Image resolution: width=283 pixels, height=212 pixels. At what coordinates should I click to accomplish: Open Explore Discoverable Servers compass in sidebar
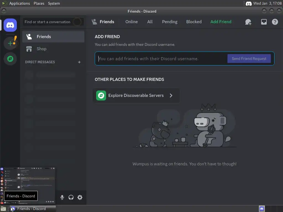click(x=10, y=59)
